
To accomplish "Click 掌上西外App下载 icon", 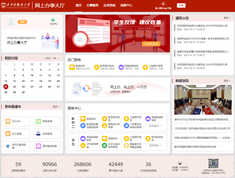I will 163,4.
